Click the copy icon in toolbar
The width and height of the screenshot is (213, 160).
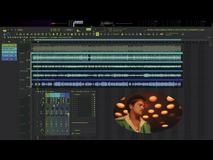[x=140, y=34]
